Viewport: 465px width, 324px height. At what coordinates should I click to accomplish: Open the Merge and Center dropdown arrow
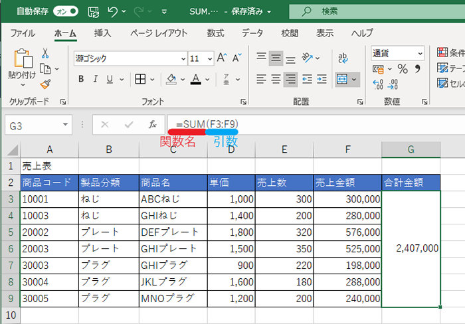(354, 80)
